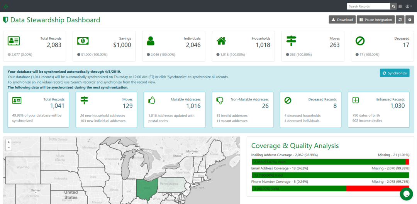Open settings via the gear icon

410,20
